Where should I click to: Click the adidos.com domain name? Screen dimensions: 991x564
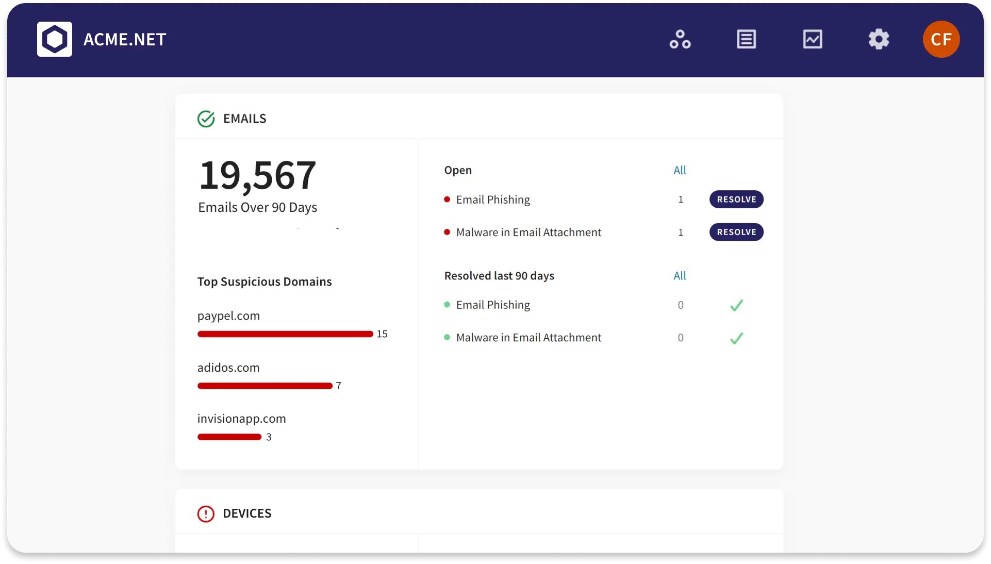228,368
